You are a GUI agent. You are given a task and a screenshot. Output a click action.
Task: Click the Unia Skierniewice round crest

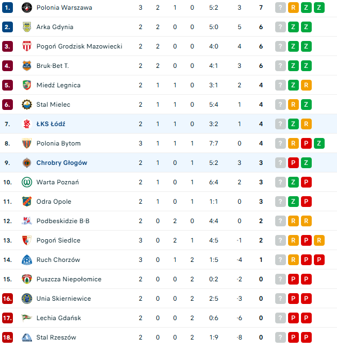tap(27, 299)
